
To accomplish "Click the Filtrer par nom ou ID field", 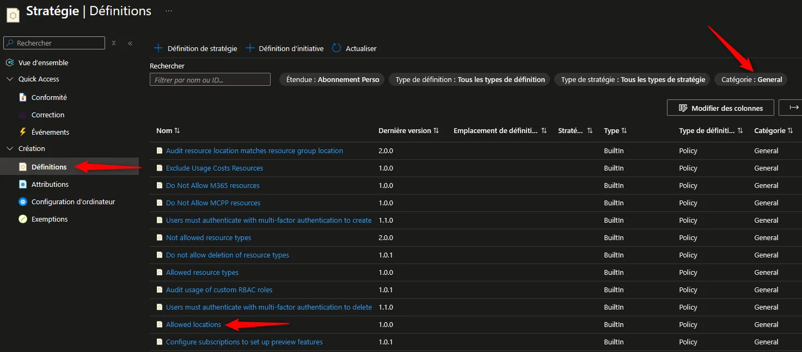I will pos(210,79).
